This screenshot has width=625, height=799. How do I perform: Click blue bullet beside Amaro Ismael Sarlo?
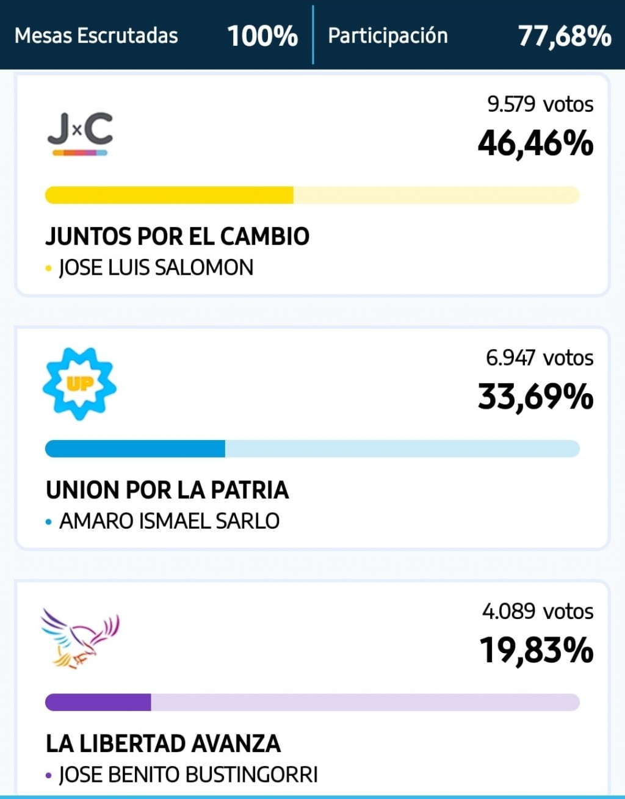[x=49, y=522]
